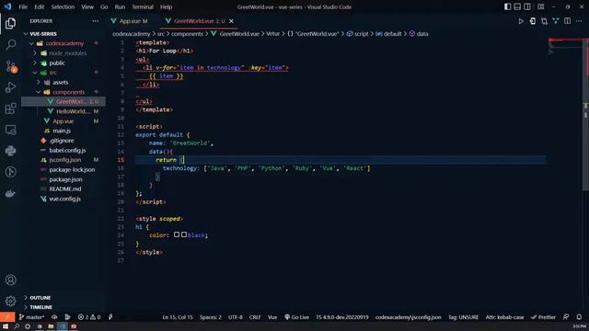589x331 pixels.
Task: Click the 'data' breadcrumb segment
Action: (422, 34)
